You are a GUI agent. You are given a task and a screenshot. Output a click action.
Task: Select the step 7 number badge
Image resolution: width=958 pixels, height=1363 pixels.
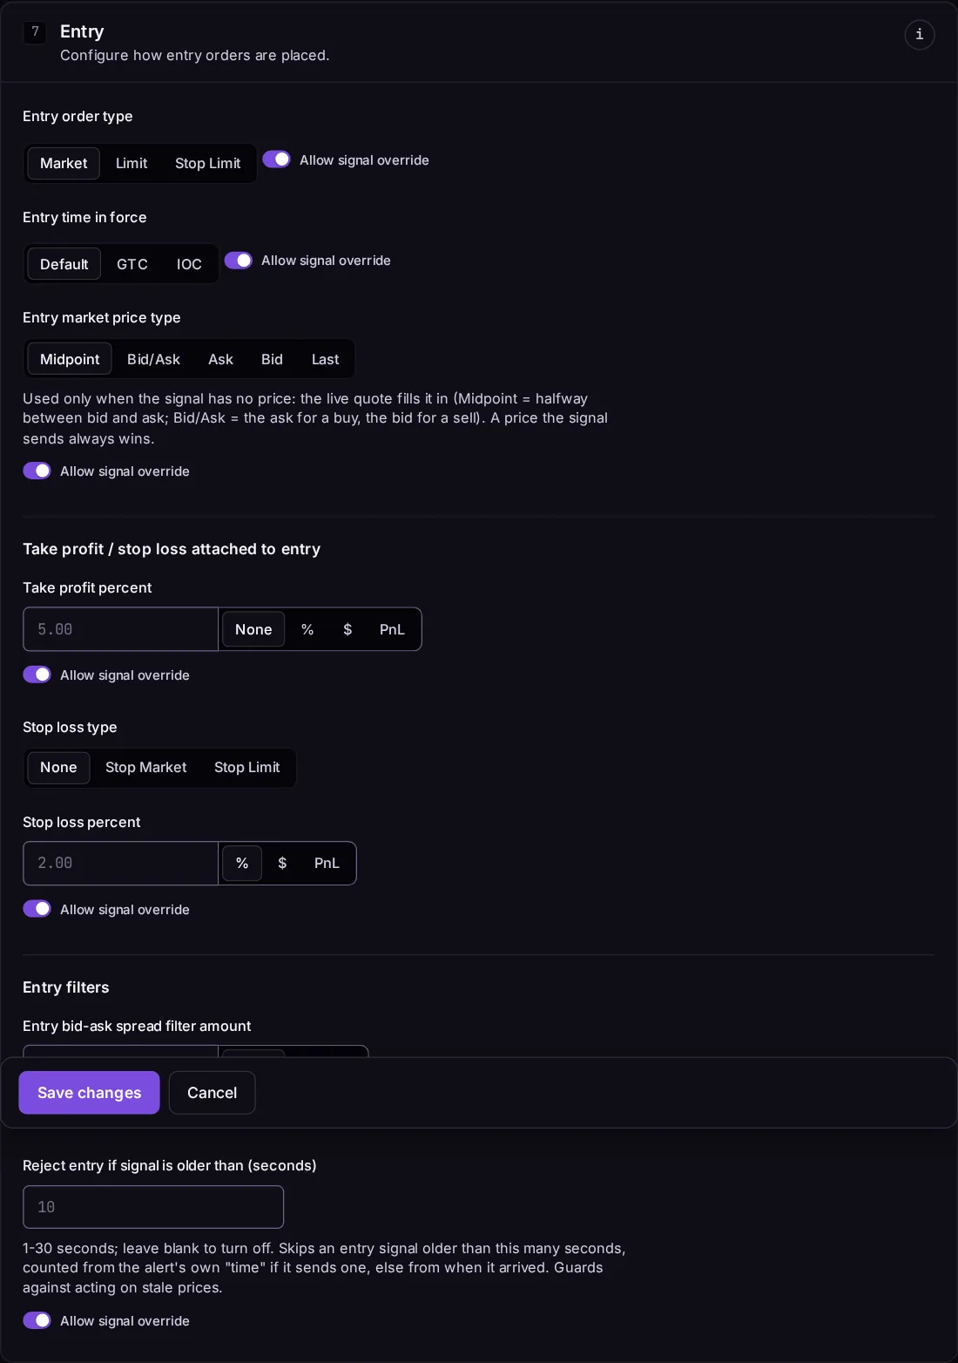(x=35, y=32)
